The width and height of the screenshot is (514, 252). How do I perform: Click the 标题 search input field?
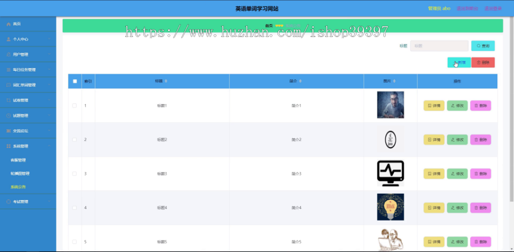coord(439,46)
